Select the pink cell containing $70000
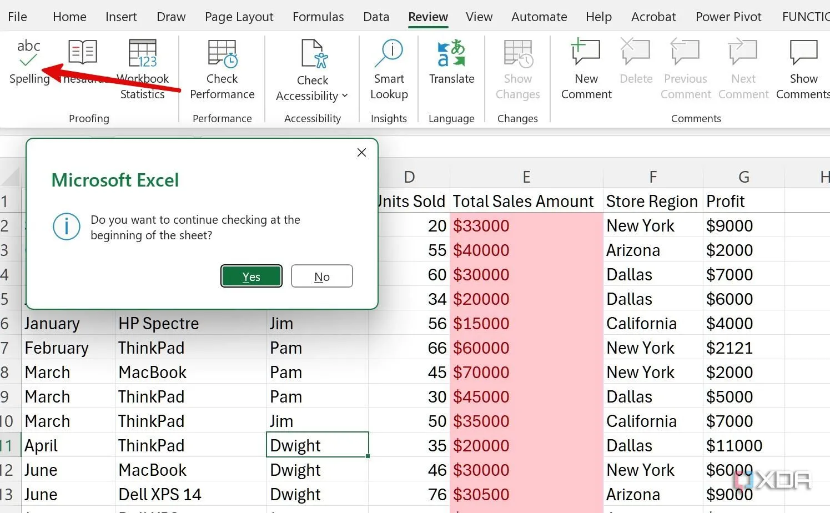 (x=525, y=372)
